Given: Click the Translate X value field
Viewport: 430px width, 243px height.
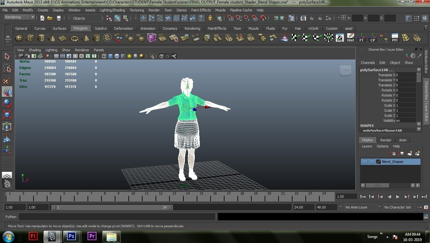Looking at the screenshot, I should click(406, 75).
